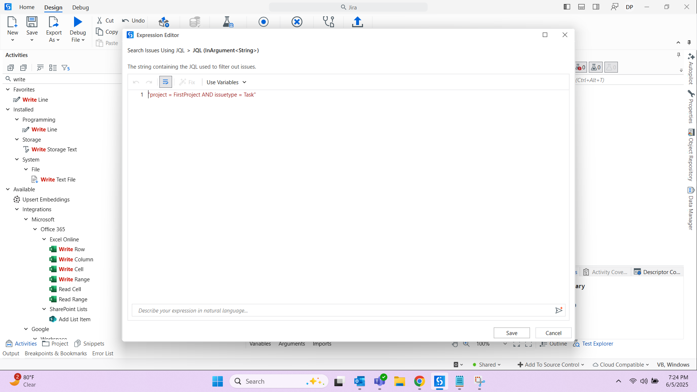This screenshot has width=697, height=392.
Task: Collapse all activities in Activities panel
Action: 24,68
